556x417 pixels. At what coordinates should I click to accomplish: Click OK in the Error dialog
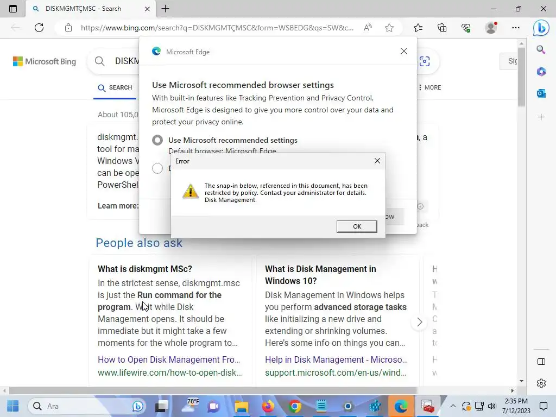[357, 226]
